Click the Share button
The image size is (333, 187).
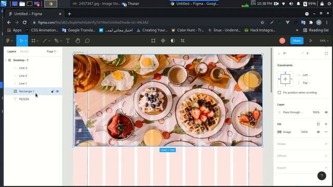297,41
